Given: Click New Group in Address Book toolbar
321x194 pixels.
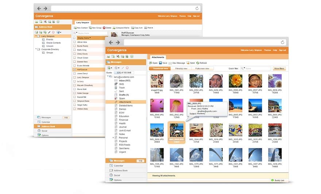Looking at the screenshot, I should coord(95,28).
